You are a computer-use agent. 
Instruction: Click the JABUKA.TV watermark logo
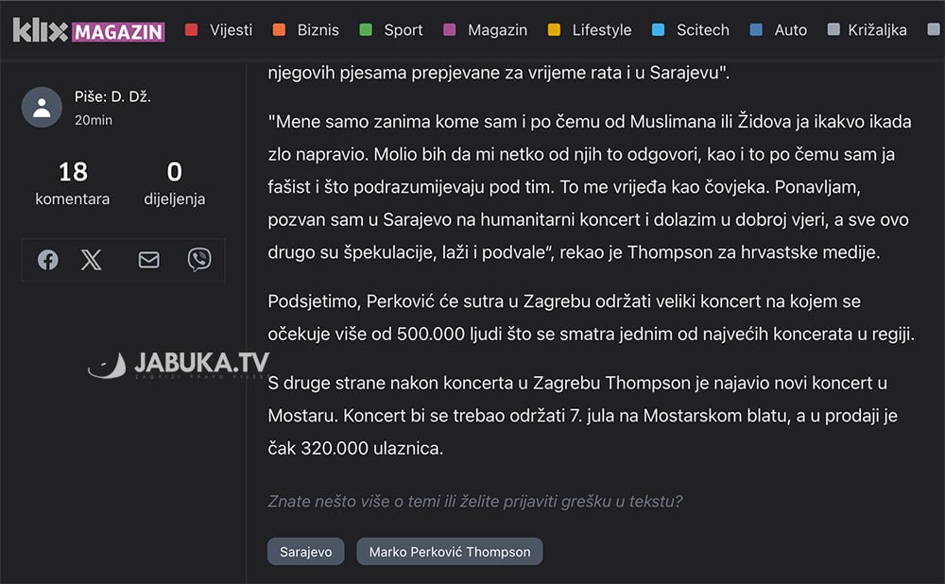[x=179, y=365]
